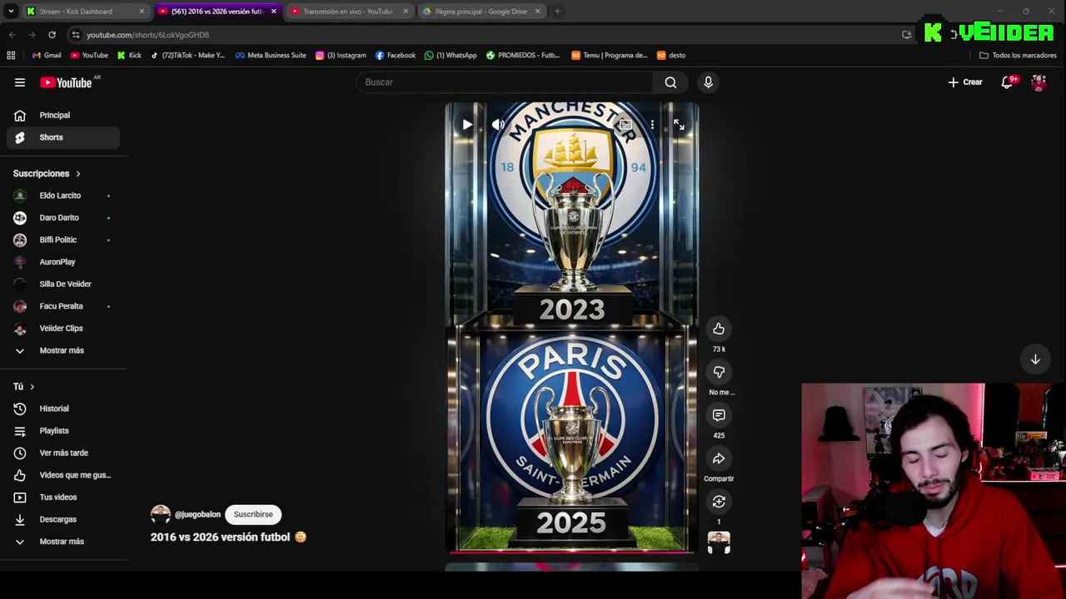Open Historial in sidebar
Viewport: 1066px width, 599px height.
coord(63,408)
